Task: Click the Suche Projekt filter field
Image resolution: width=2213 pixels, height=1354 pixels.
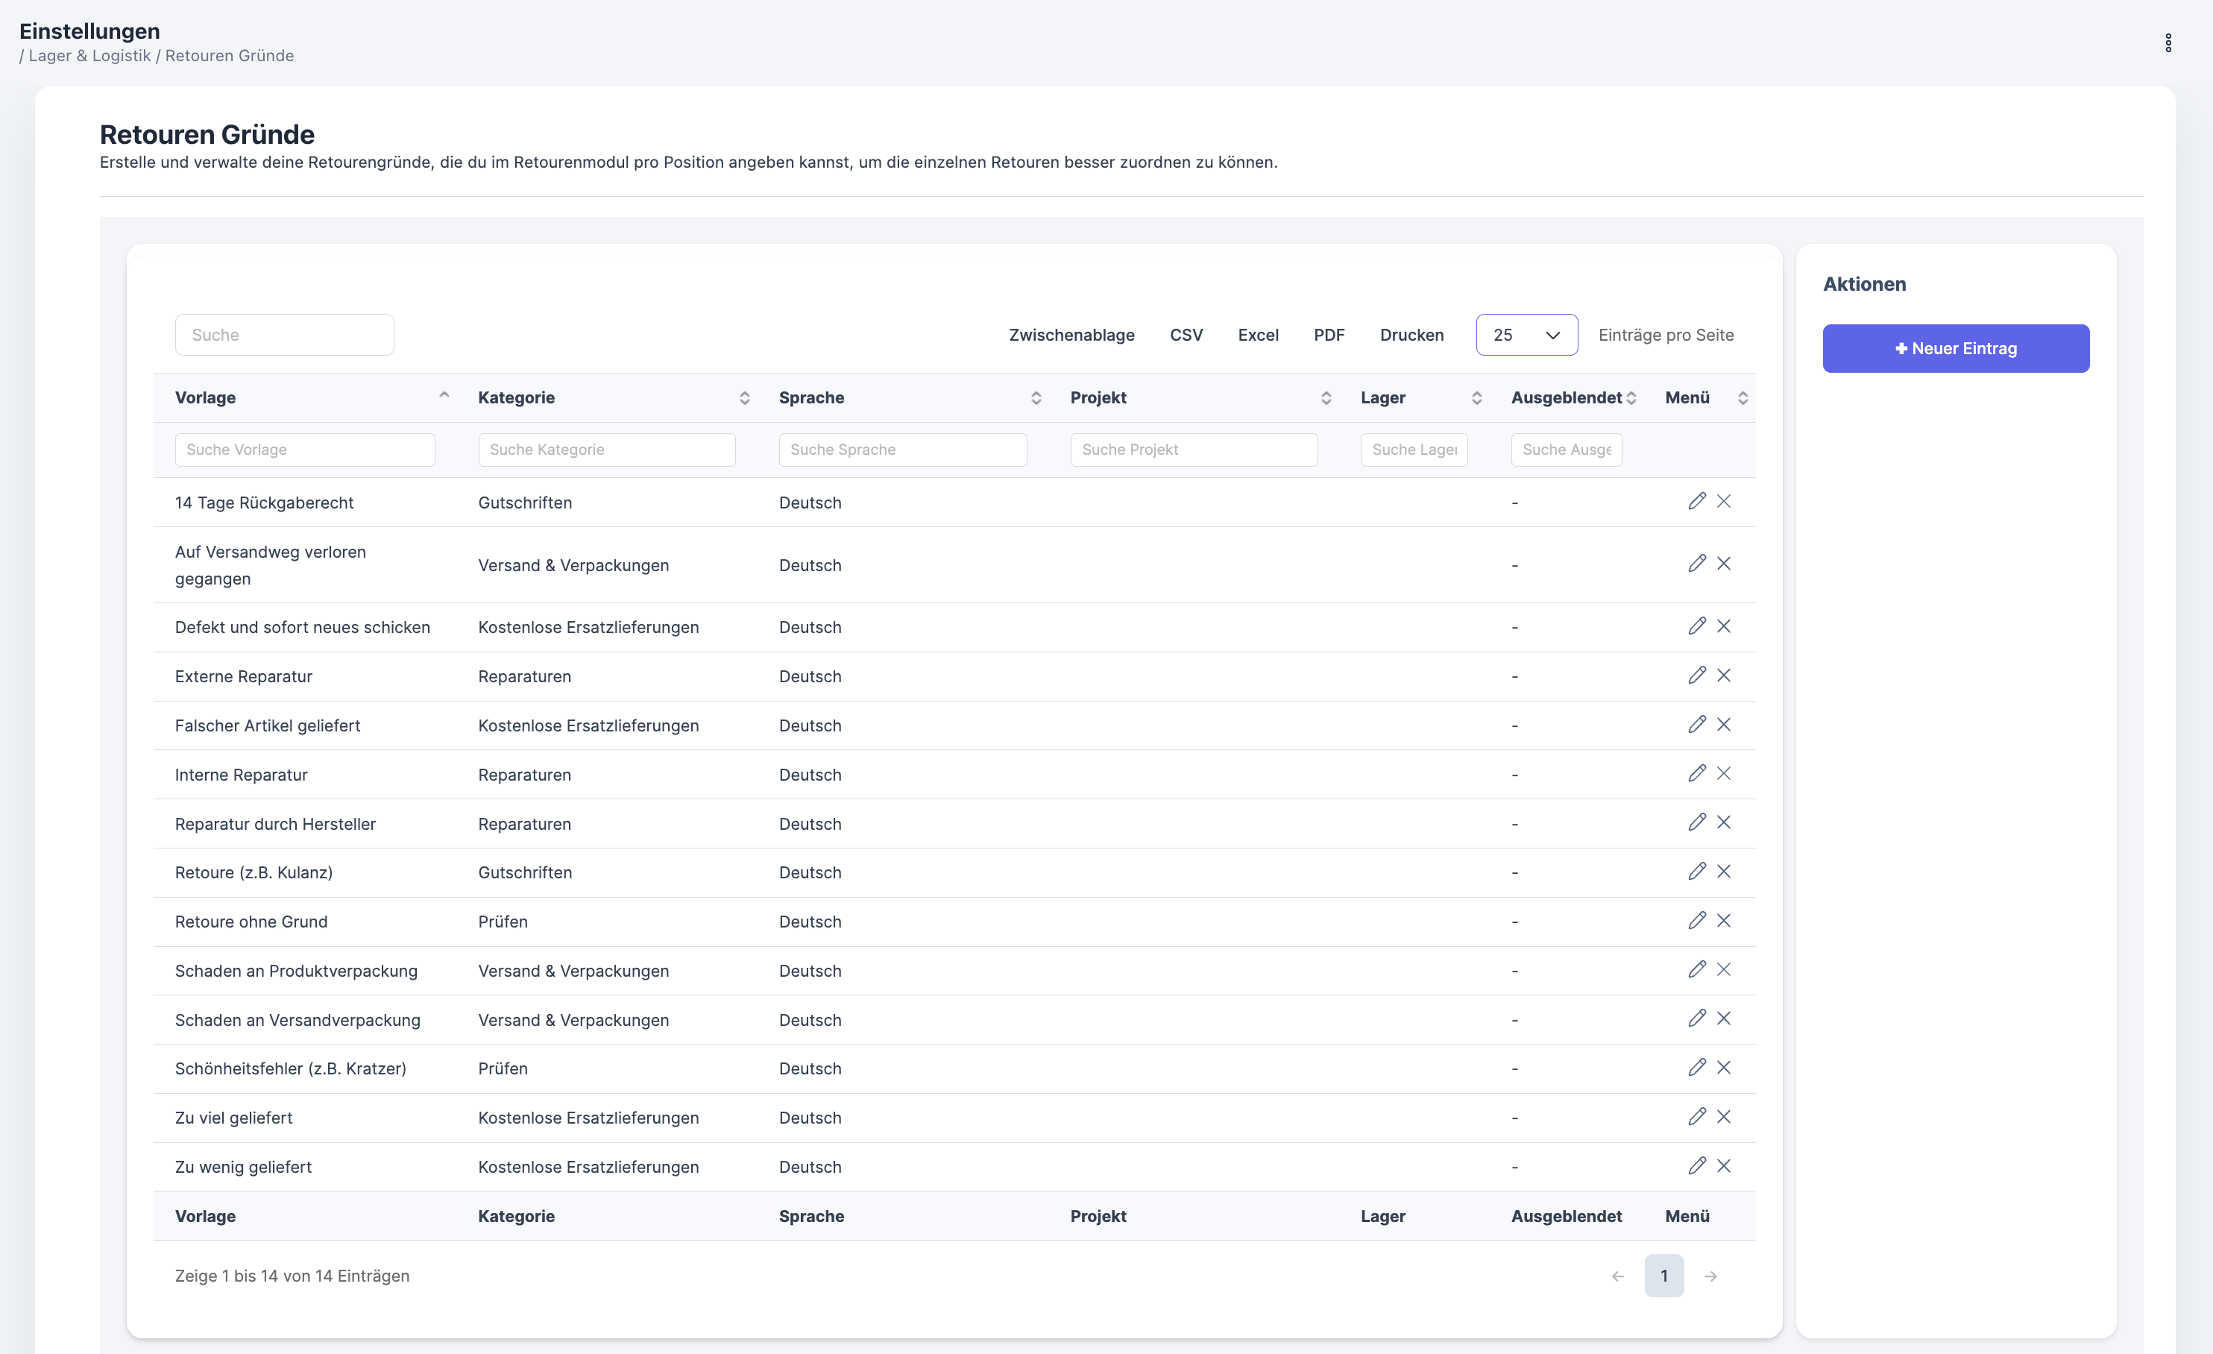Action: (x=1194, y=450)
